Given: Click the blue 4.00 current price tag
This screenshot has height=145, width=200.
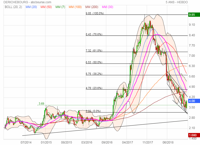Looking at the screenshot, I should point(194,101).
